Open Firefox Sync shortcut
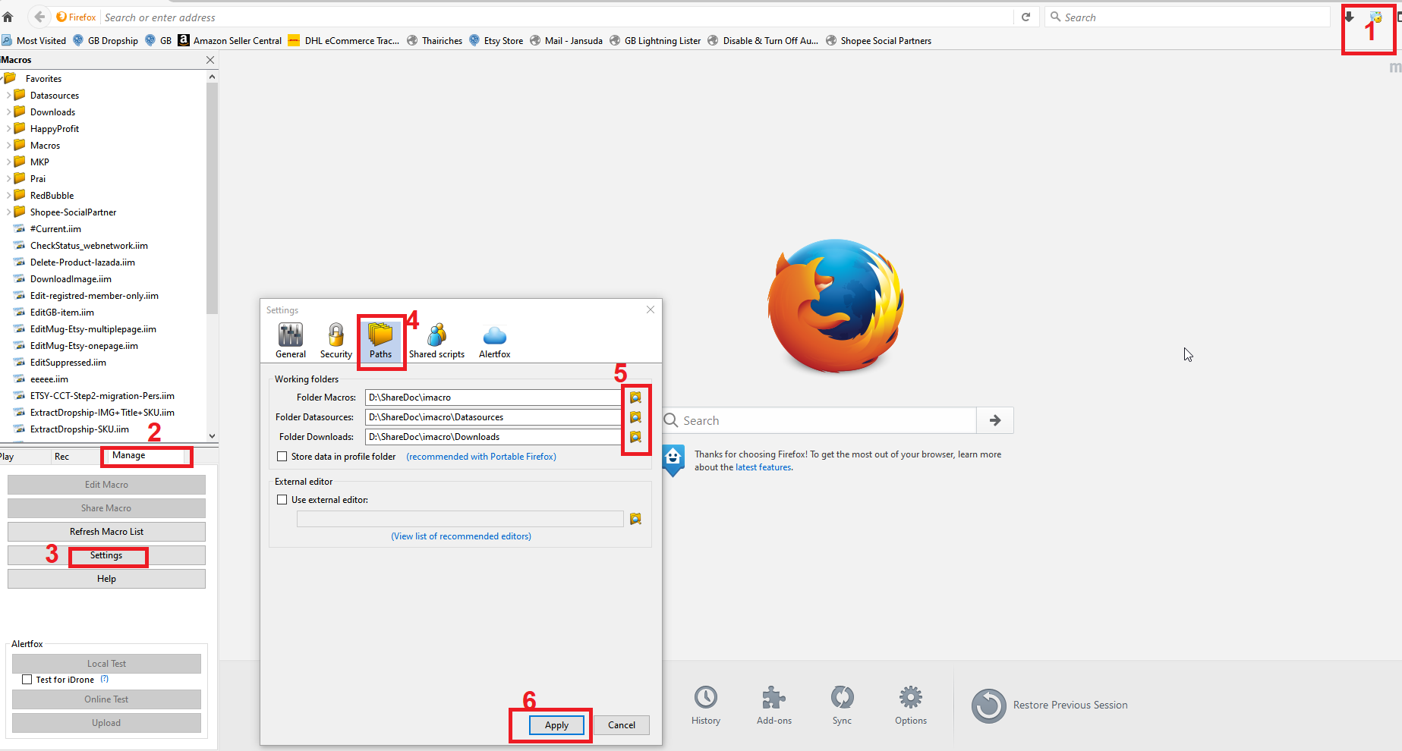 point(842,705)
